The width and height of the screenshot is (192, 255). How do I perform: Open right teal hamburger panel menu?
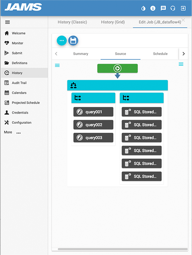pyautogui.click(x=181, y=64)
